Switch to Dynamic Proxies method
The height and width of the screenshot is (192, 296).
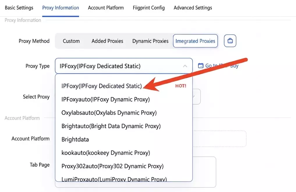pyautogui.click(x=150, y=41)
